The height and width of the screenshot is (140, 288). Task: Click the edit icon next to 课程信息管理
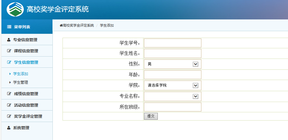9,51
